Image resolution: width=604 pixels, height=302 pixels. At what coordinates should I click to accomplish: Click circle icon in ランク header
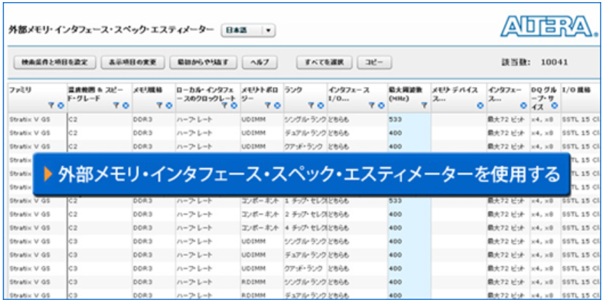321,105
